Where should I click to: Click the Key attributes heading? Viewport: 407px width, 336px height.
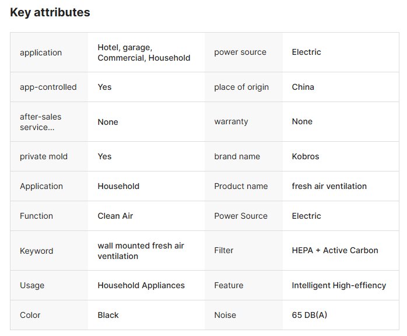[50, 12]
